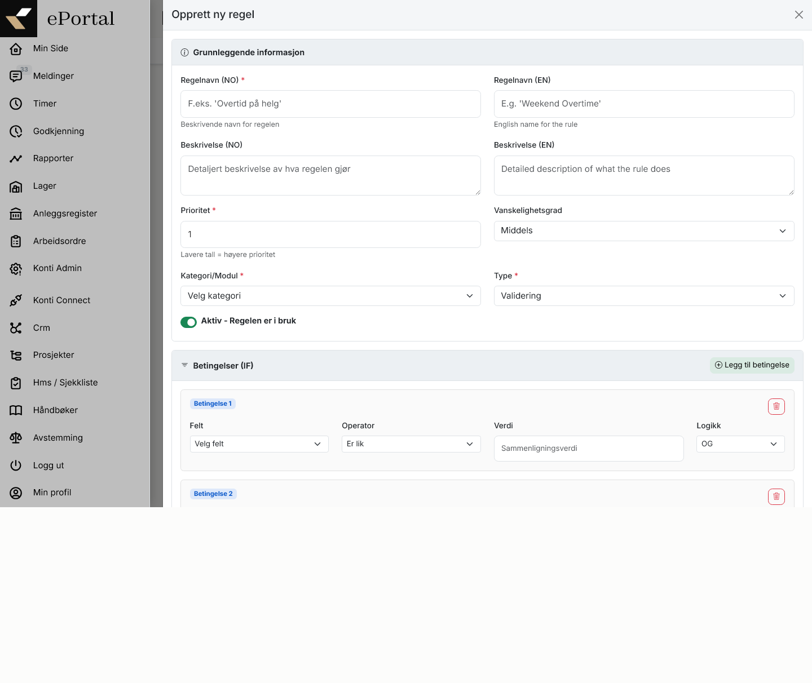Open Meldinger chat bubble icon

tap(16, 76)
